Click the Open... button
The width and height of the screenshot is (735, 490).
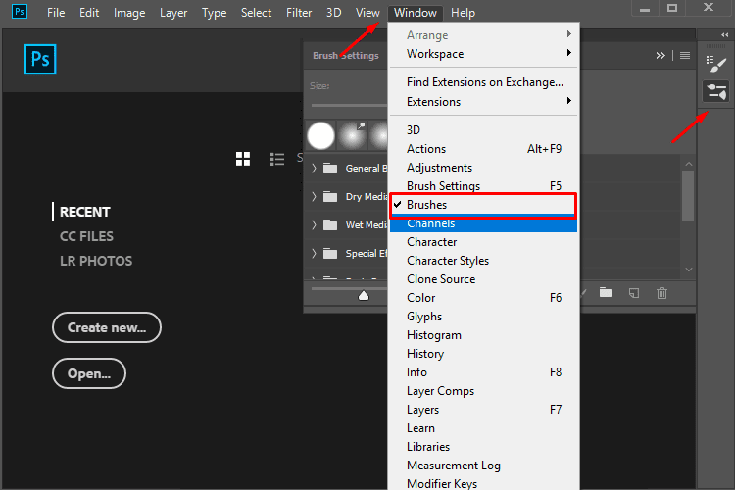(89, 373)
